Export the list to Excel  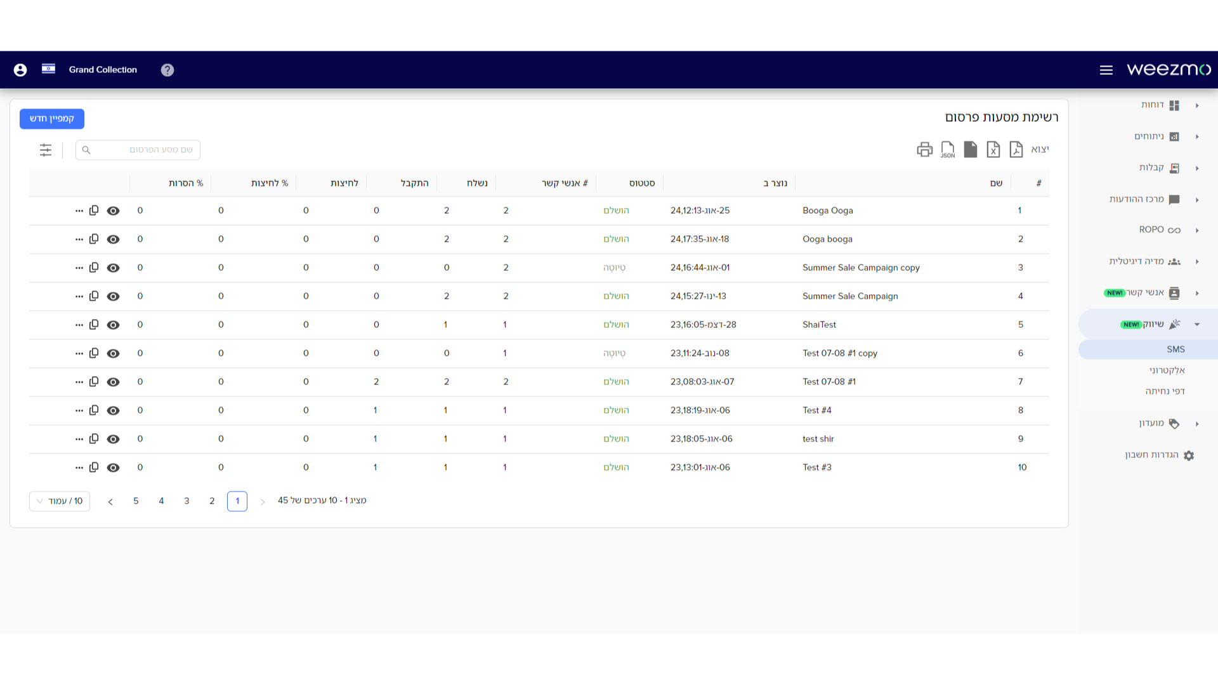coord(993,150)
